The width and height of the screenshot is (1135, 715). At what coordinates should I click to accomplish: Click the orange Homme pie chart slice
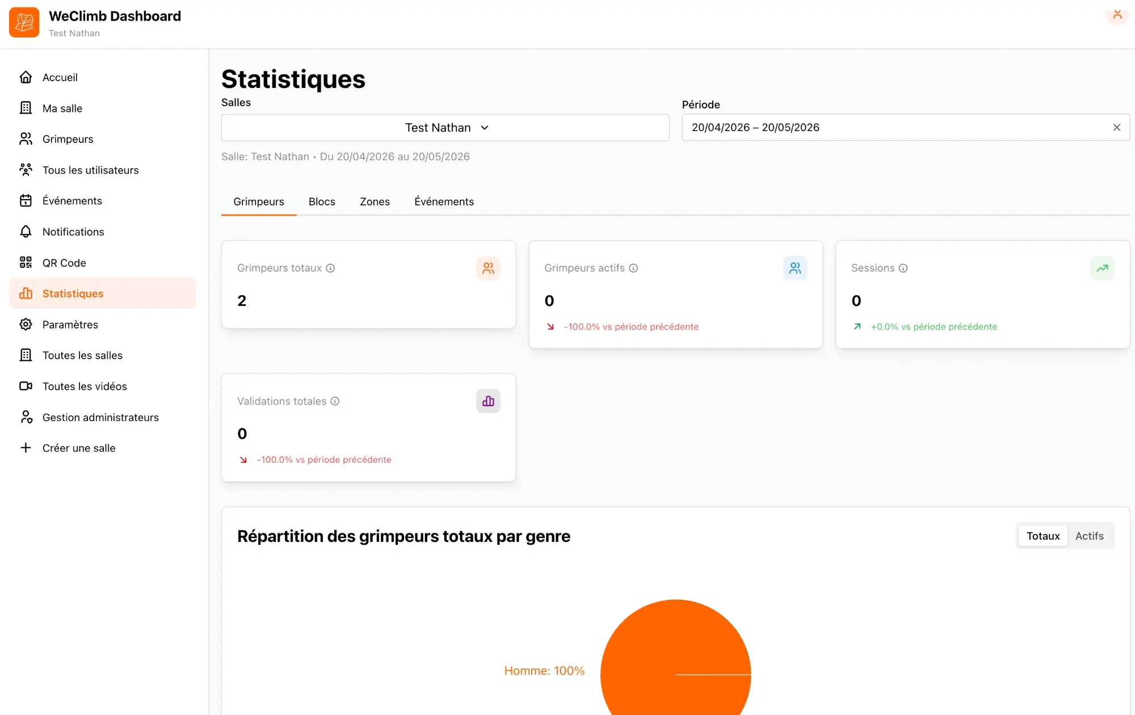[675, 658]
